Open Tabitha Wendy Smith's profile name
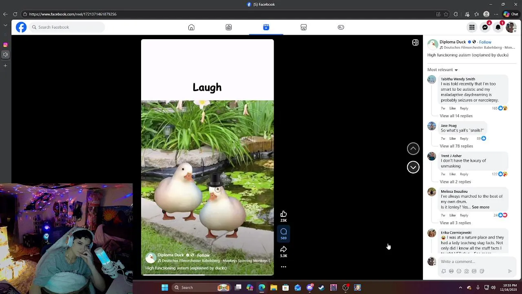 [x=458, y=79]
